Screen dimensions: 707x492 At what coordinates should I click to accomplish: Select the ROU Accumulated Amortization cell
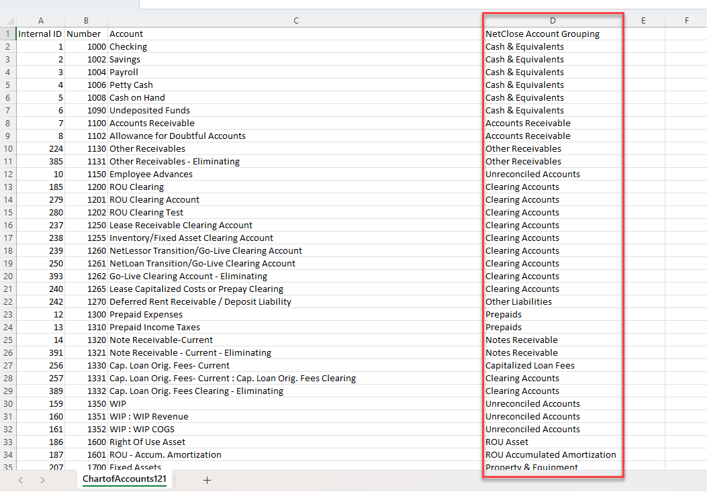click(x=551, y=455)
